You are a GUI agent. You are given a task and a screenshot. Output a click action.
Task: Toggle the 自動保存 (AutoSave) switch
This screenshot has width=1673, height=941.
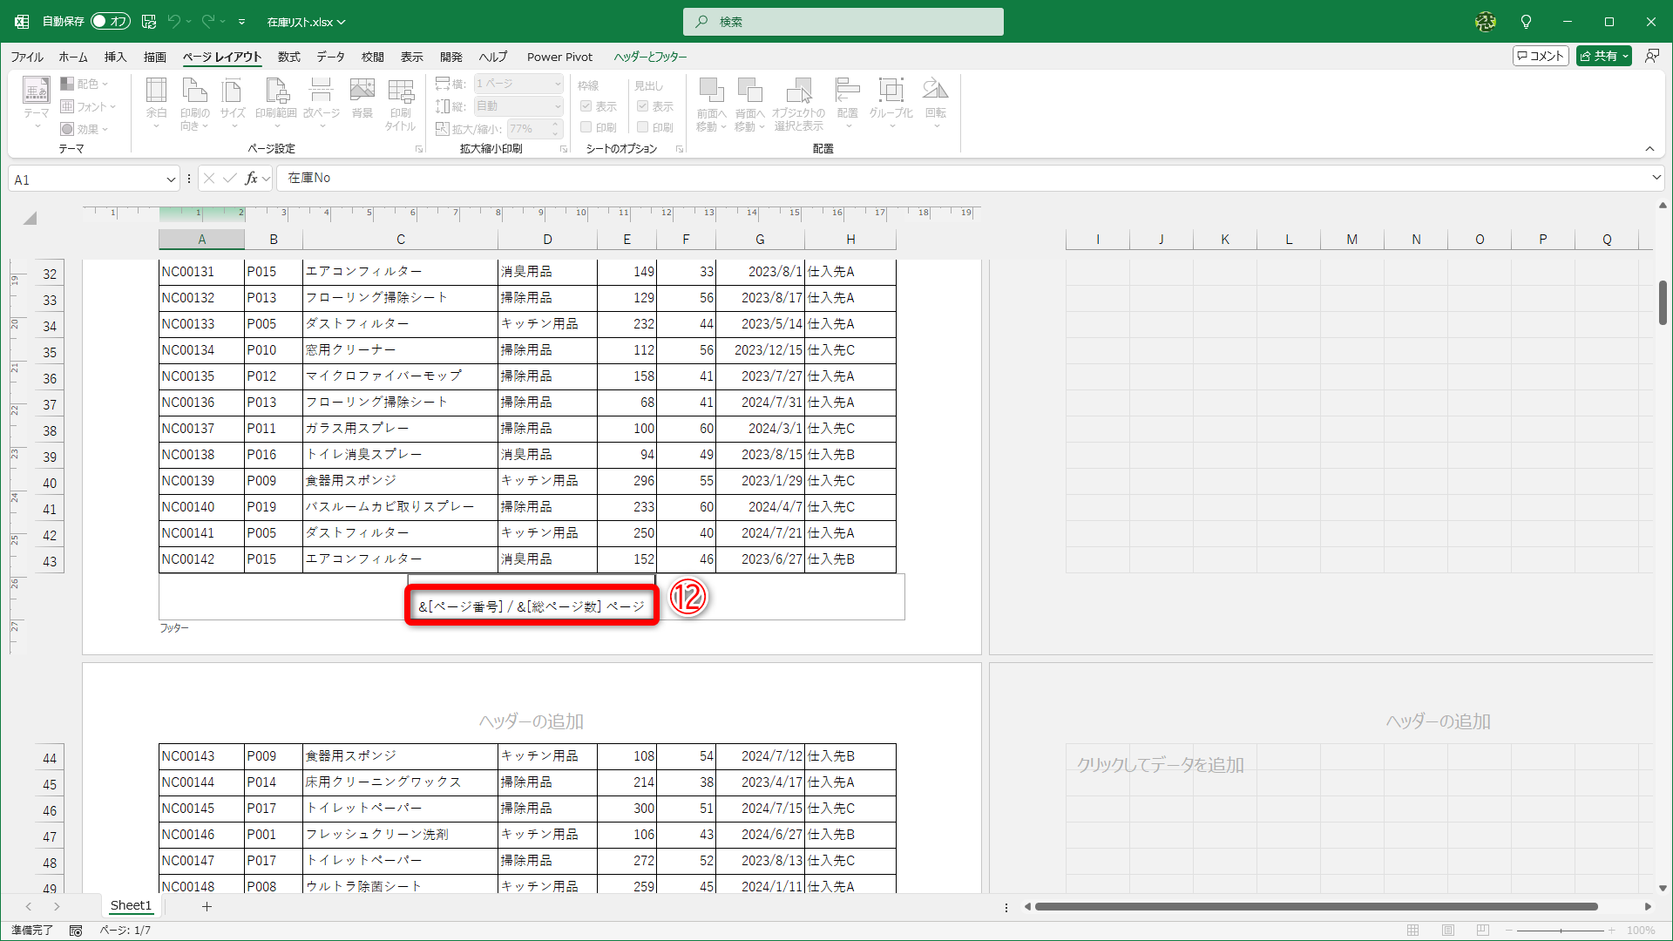click(x=111, y=21)
